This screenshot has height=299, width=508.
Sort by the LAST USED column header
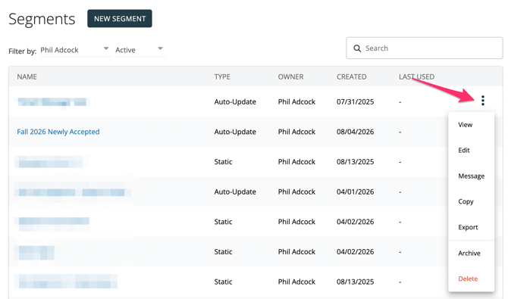pos(417,76)
